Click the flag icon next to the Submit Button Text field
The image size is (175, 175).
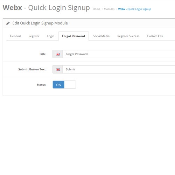58,70
